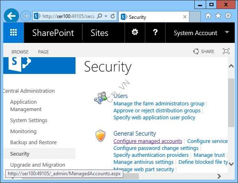The height and width of the screenshot is (183, 238).
Task: Click the Users section icon
Action: pos(100,98)
